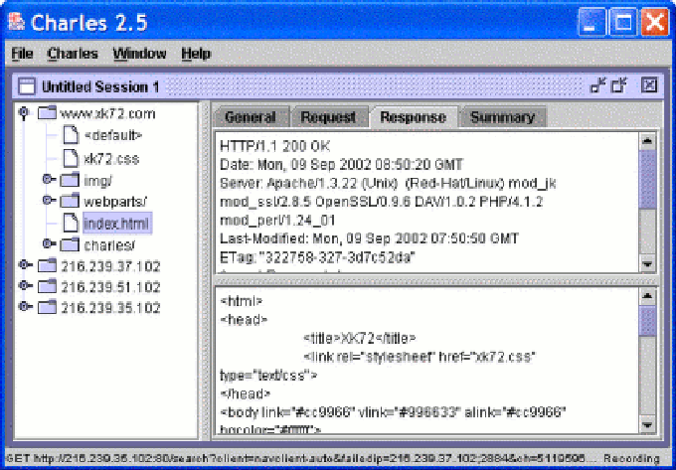Select the index.html entry
Viewport: 676px width, 470px height.
point(117,224)
